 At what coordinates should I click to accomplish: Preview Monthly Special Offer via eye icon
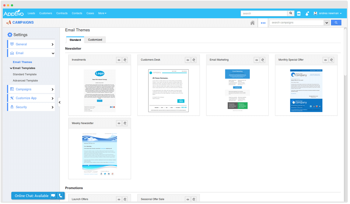[x=325, y=60]
